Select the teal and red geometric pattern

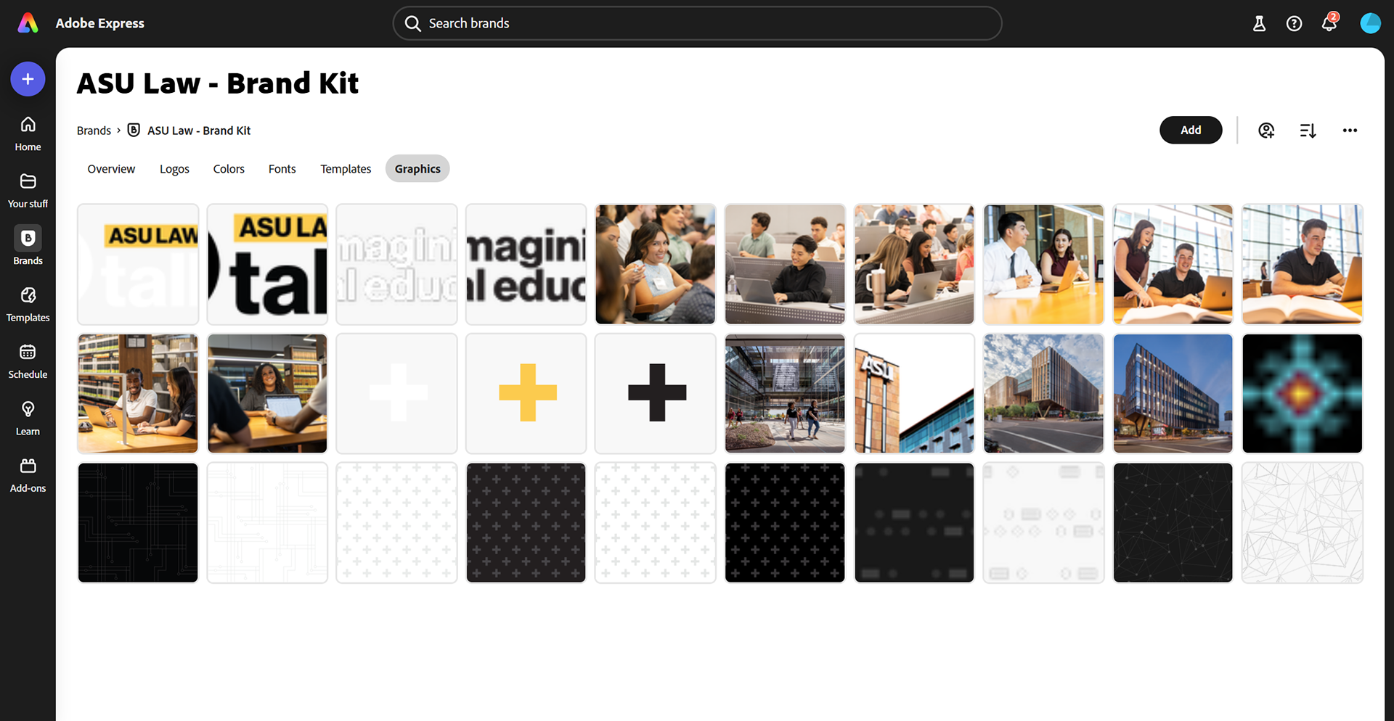tap(1303, 393)
